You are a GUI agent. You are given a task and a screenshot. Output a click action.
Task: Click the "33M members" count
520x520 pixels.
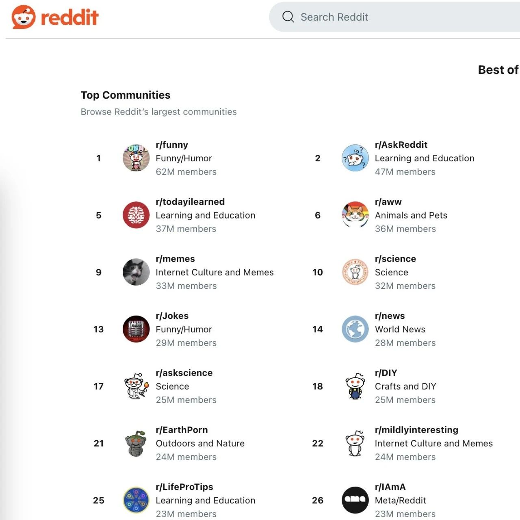(x=186, y=286)
